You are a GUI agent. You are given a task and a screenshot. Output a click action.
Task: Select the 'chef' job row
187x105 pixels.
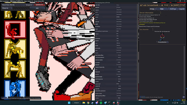click(116, 24)
